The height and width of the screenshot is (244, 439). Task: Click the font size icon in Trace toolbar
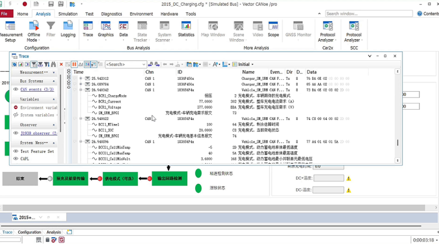click(215, 64)
